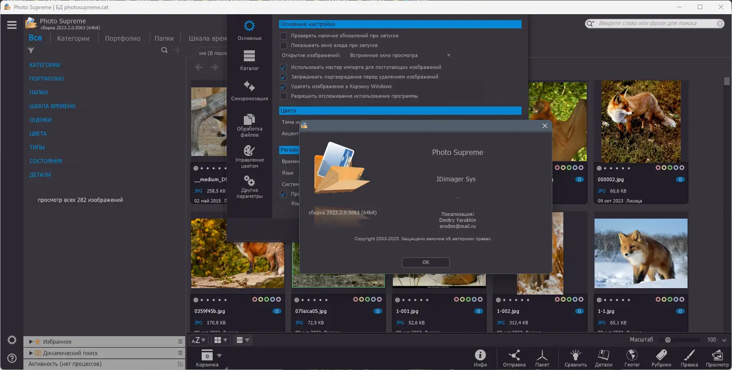Set color label on 0359f45b.jpg
Screen dimensions: 732x370
point(266,299)
